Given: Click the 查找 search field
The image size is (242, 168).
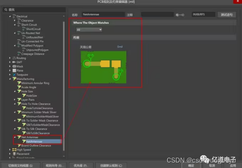Looking at the screenshot, I should [x=34, y=10].
